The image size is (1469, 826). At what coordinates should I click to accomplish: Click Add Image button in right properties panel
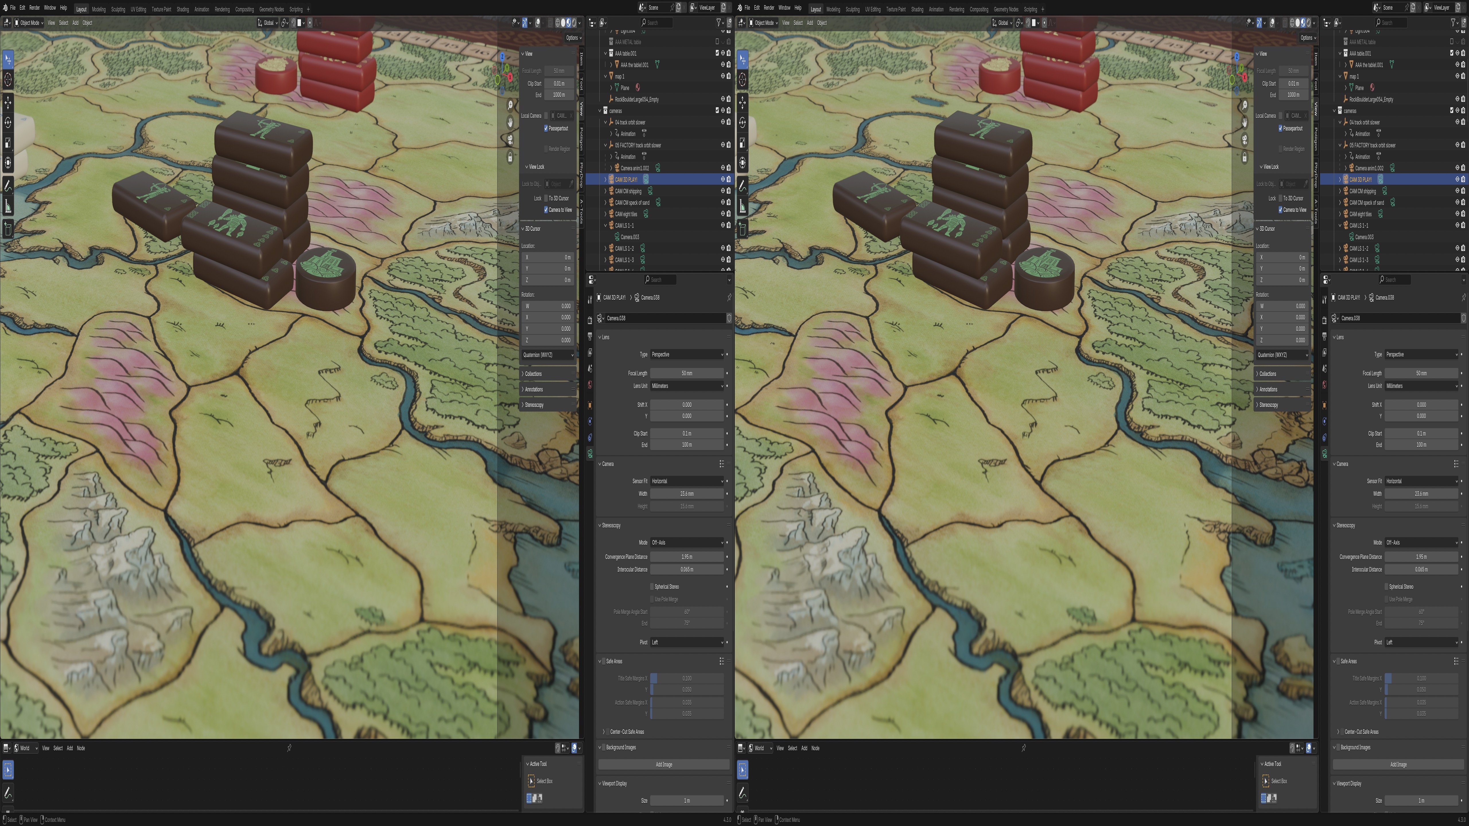pos(1398,764)
